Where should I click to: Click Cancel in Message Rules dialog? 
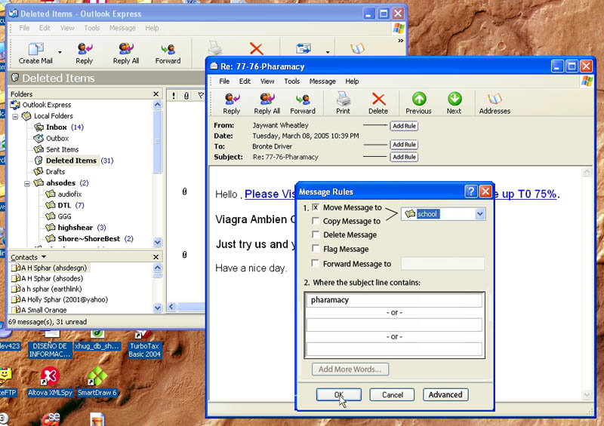[x=392, y=394]
